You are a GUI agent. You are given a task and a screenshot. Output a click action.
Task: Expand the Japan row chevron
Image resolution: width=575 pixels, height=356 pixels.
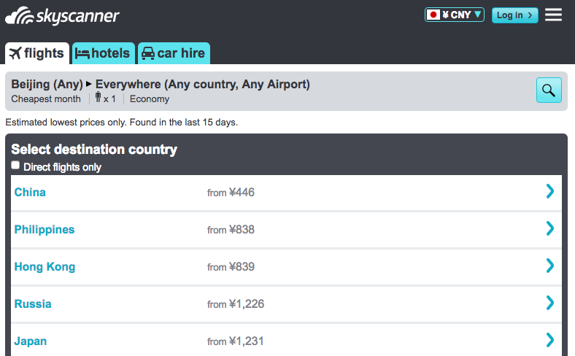(550, 340)
